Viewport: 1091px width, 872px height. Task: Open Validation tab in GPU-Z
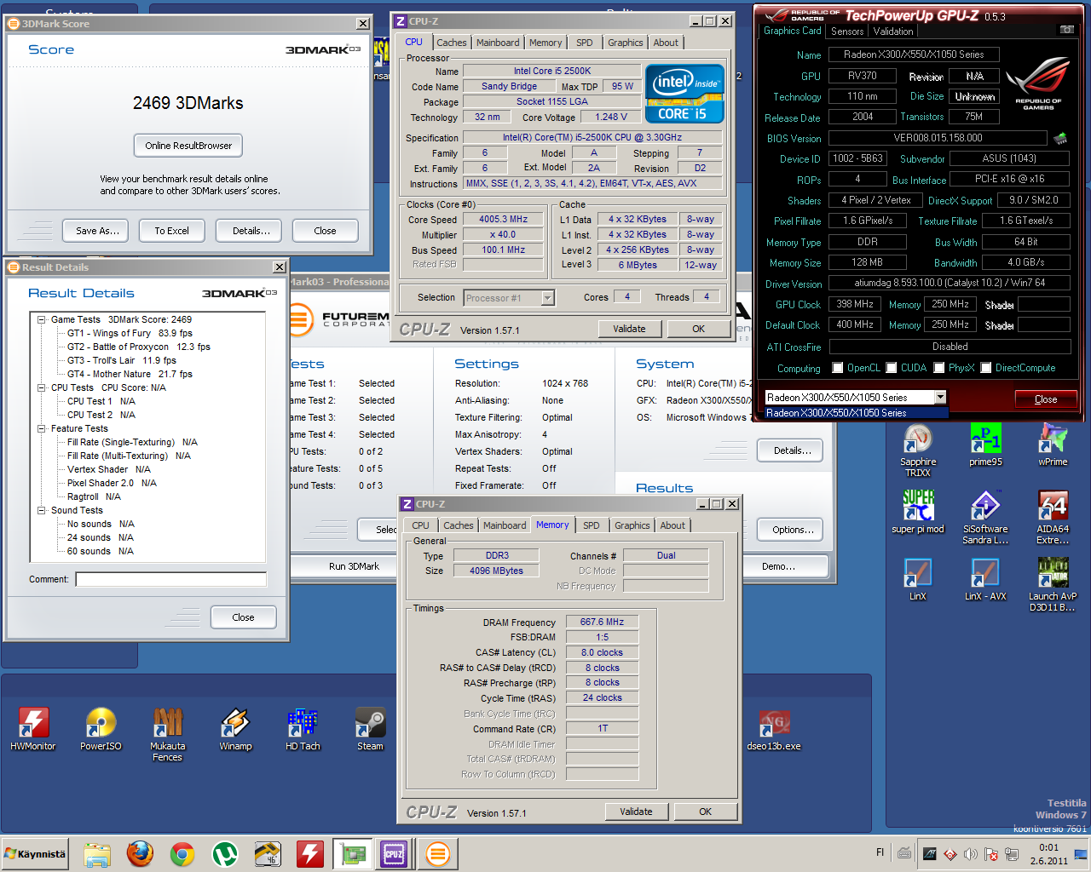(x=893, y=32)
